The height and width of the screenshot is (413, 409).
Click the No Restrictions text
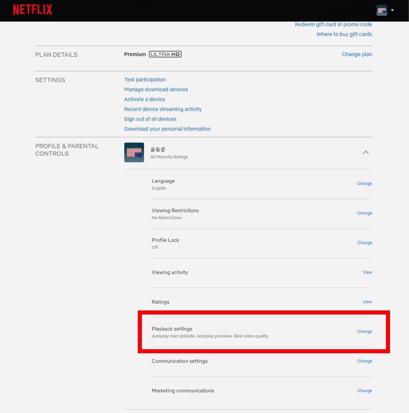[x=167, y=218]
